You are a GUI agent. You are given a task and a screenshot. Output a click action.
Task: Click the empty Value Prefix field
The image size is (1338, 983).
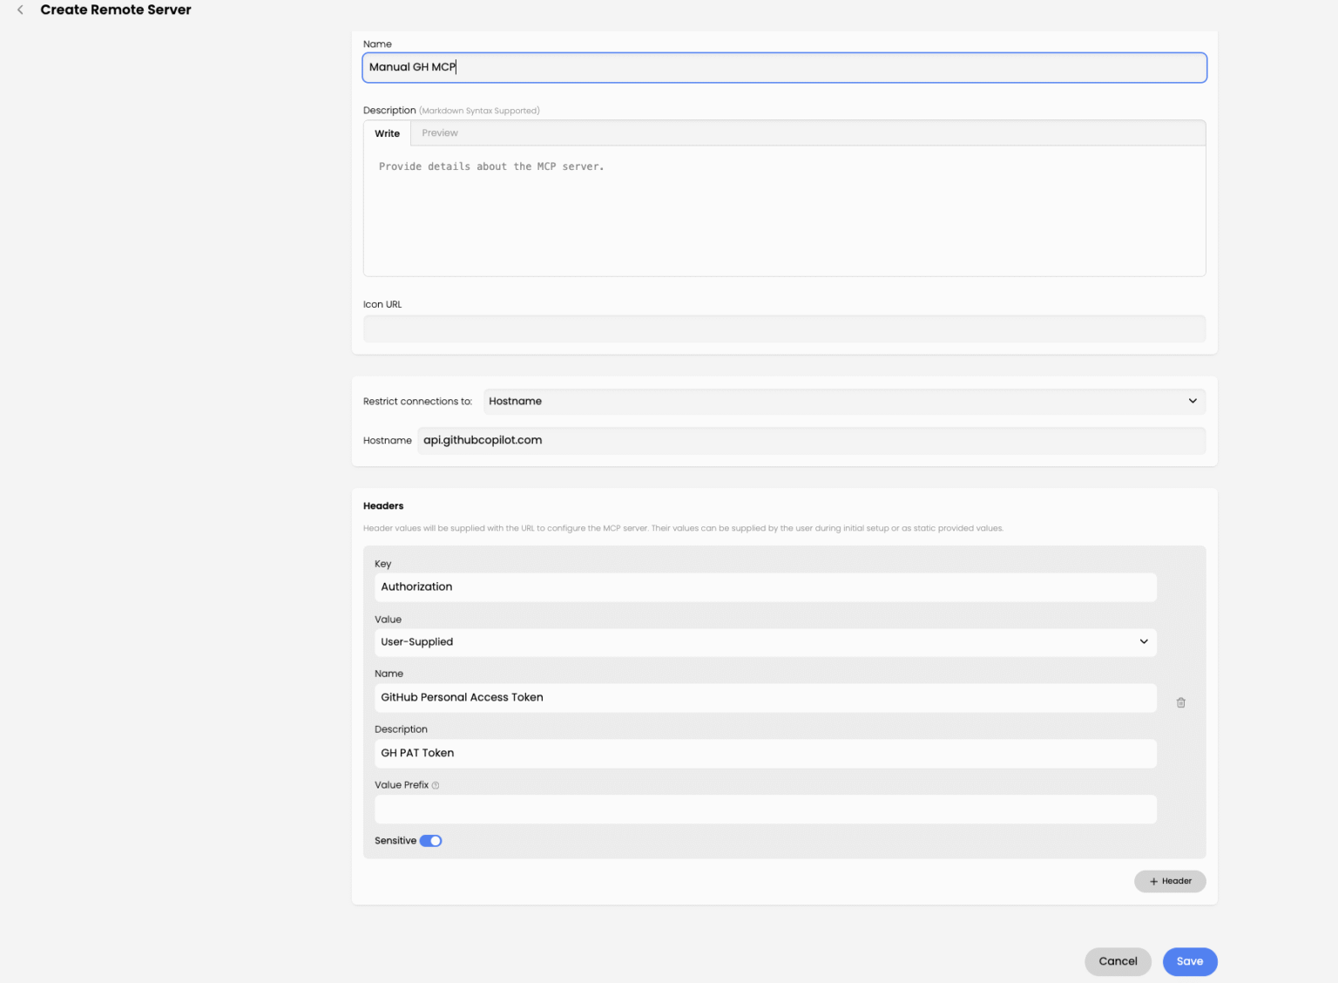click(766, 810)
